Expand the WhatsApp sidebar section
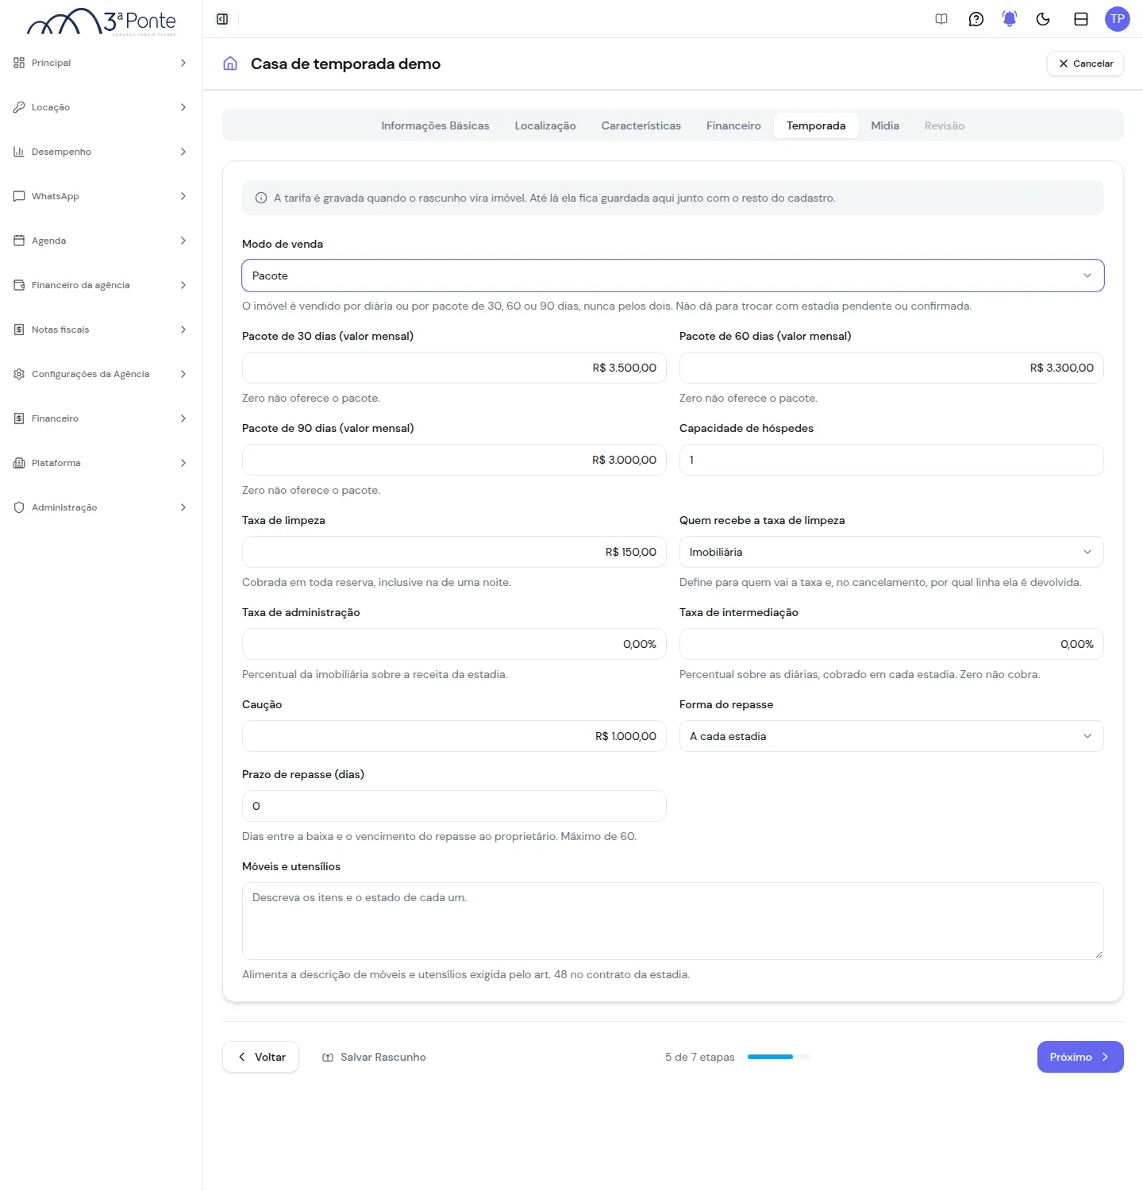Image resolution: width=1143 pixels, height=1191 pixels. (101, 196)
